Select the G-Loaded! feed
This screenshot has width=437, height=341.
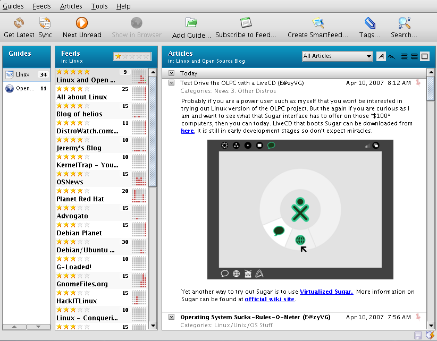tap(102, 263)
